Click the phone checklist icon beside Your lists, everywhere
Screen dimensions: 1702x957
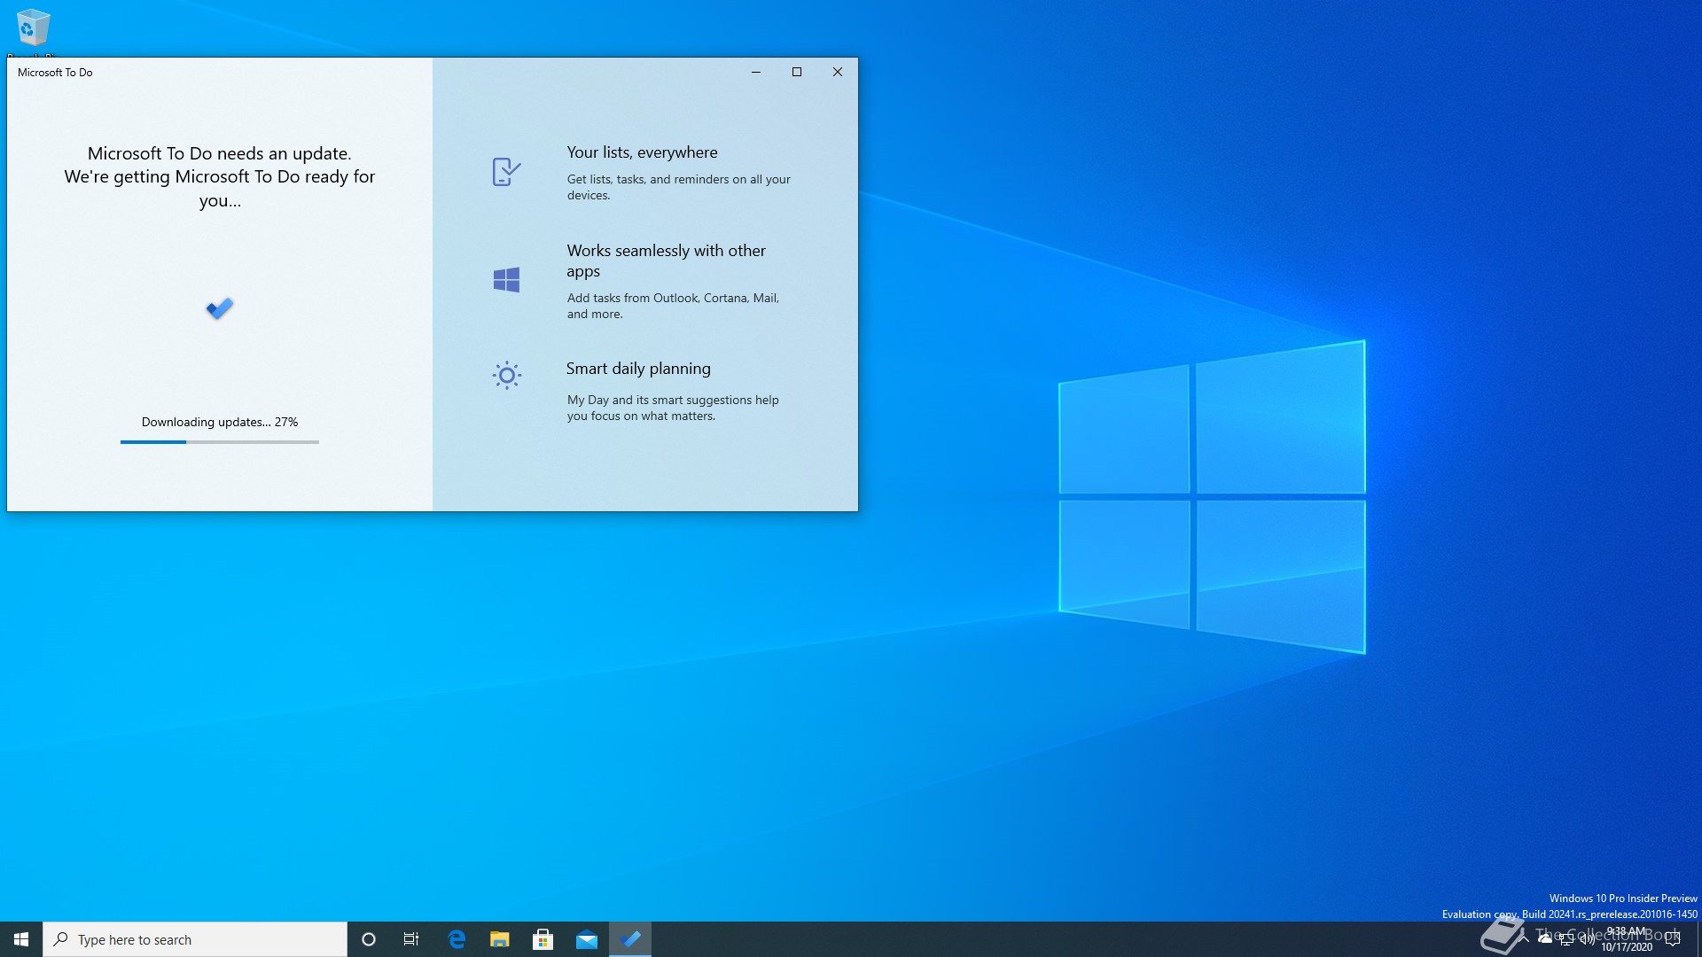[x=506, y=171]
